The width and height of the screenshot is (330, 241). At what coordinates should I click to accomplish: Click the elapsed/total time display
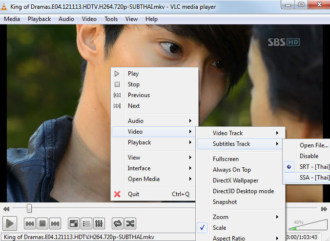[x=302, y=237]
